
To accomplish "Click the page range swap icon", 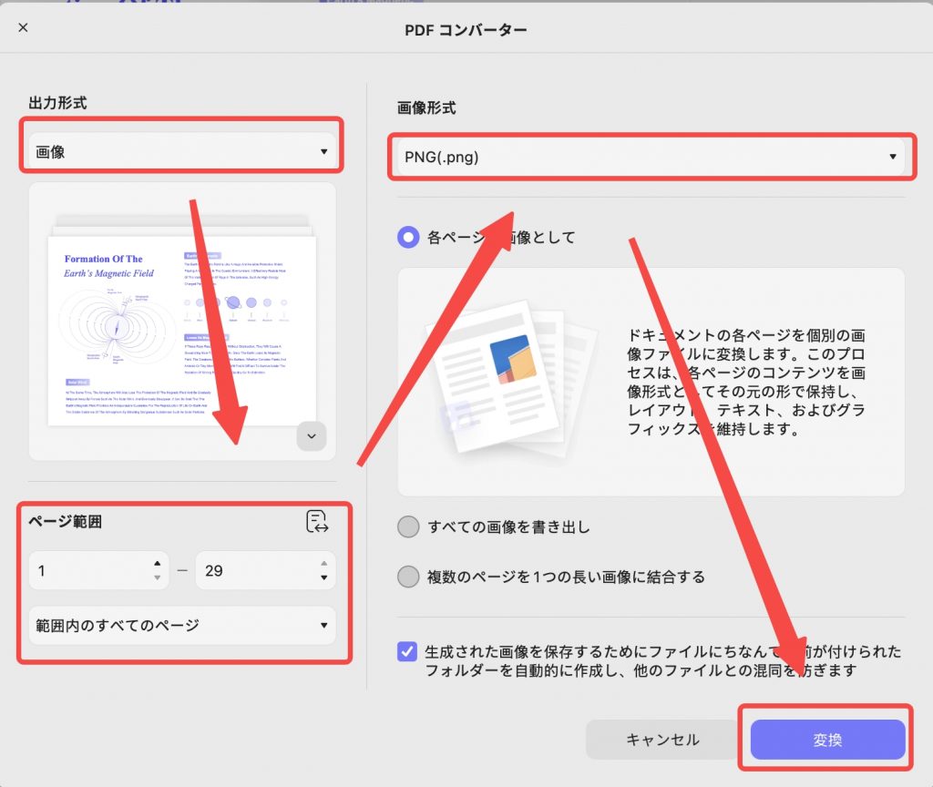I will [x=317, y=522].
